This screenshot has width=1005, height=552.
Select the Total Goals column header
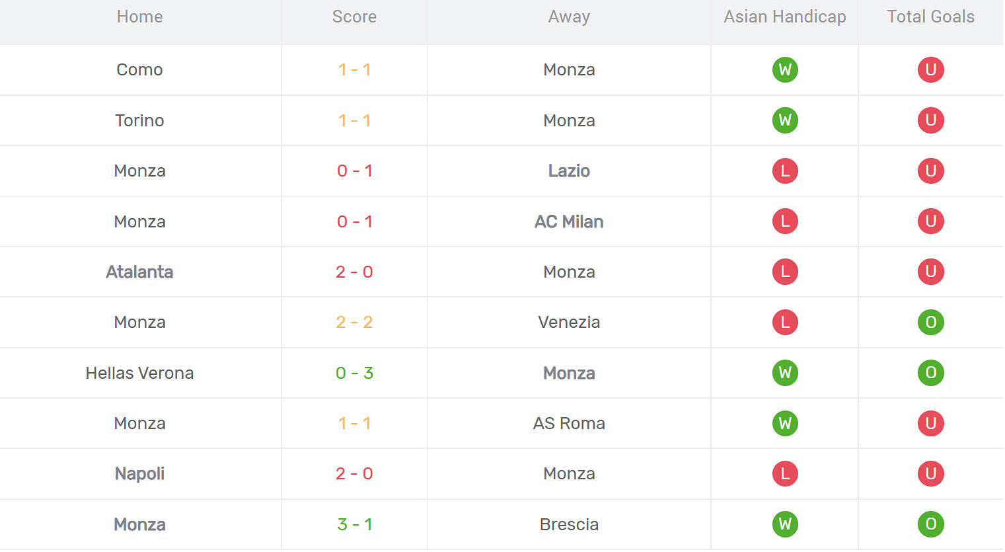(930, 17)
